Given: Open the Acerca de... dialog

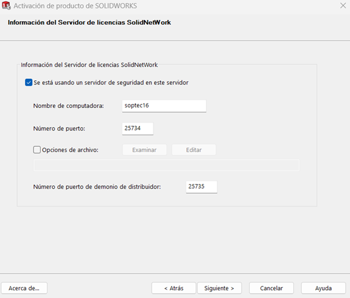Looking at the screenshot, I should pos(24,288).
